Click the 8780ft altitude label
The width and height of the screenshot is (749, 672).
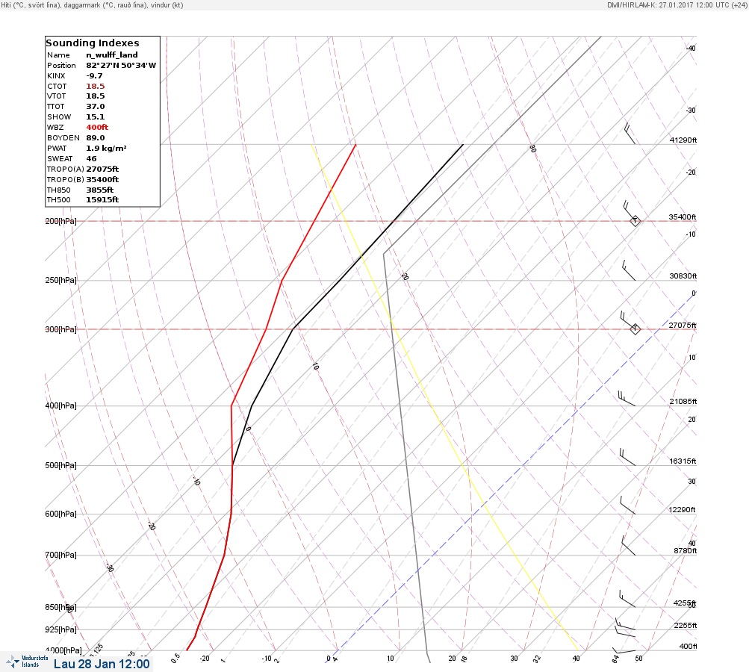coord(685,551)
